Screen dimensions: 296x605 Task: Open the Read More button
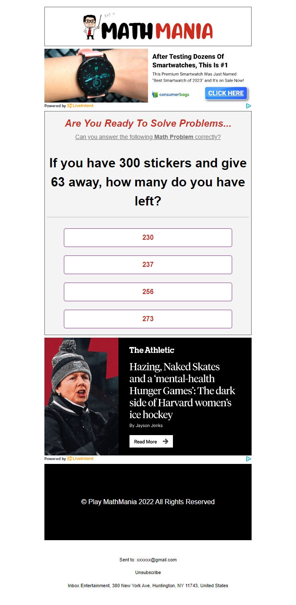coord(151,441)
